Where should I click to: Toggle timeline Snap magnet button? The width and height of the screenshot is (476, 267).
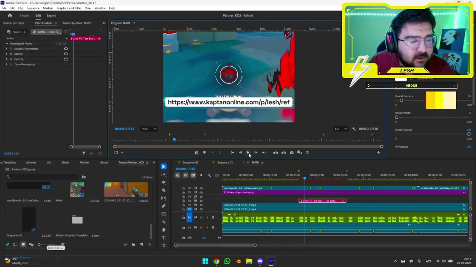[185, 175]
